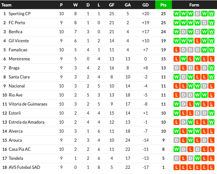
Task: Select the Estrela da Amadora team name
Action: (x=27, y=122)
